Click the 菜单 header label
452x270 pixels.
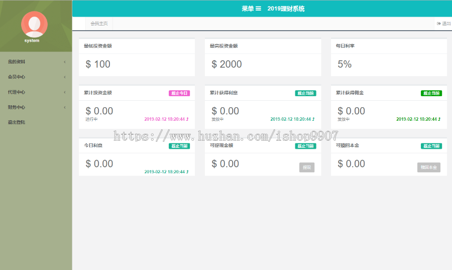tap(248, 9)
